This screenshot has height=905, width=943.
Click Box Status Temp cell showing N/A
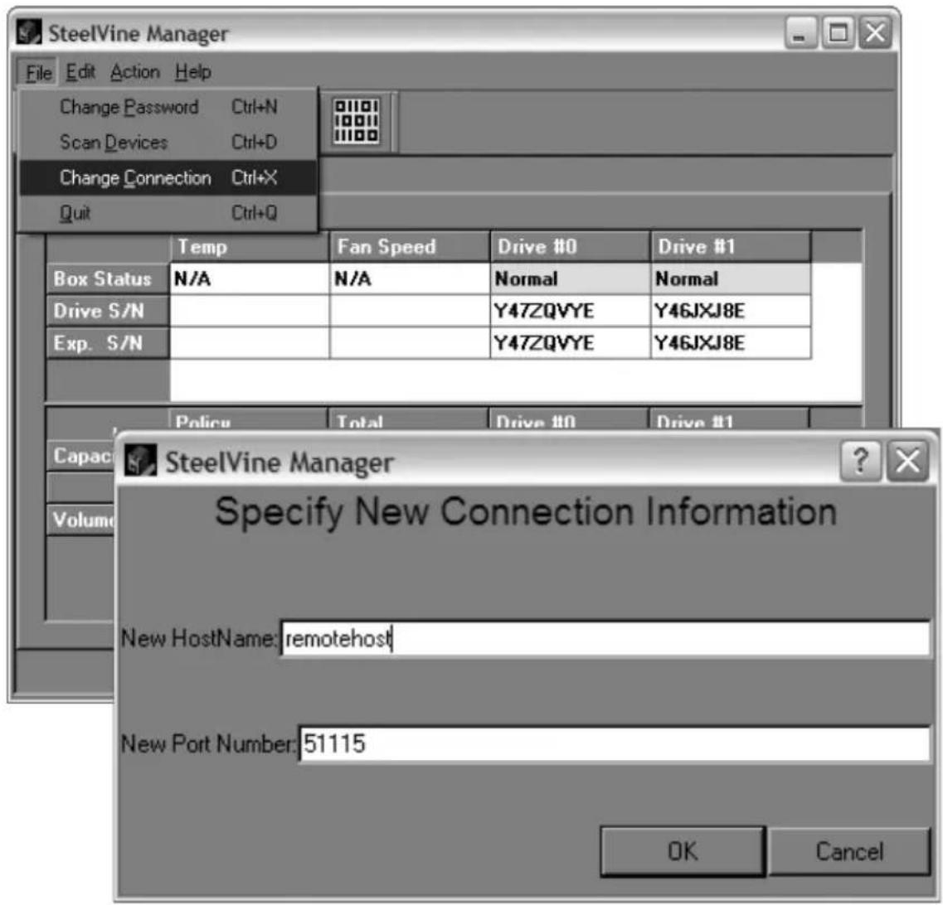(250, 278)
